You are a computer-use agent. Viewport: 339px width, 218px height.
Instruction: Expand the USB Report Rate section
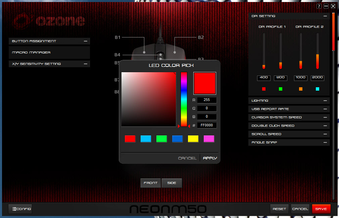point(325,109)
